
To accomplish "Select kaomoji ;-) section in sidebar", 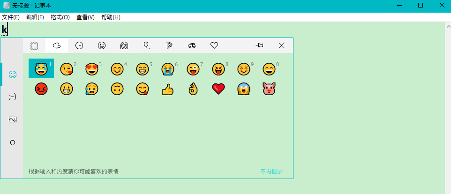I will point(13,97).
